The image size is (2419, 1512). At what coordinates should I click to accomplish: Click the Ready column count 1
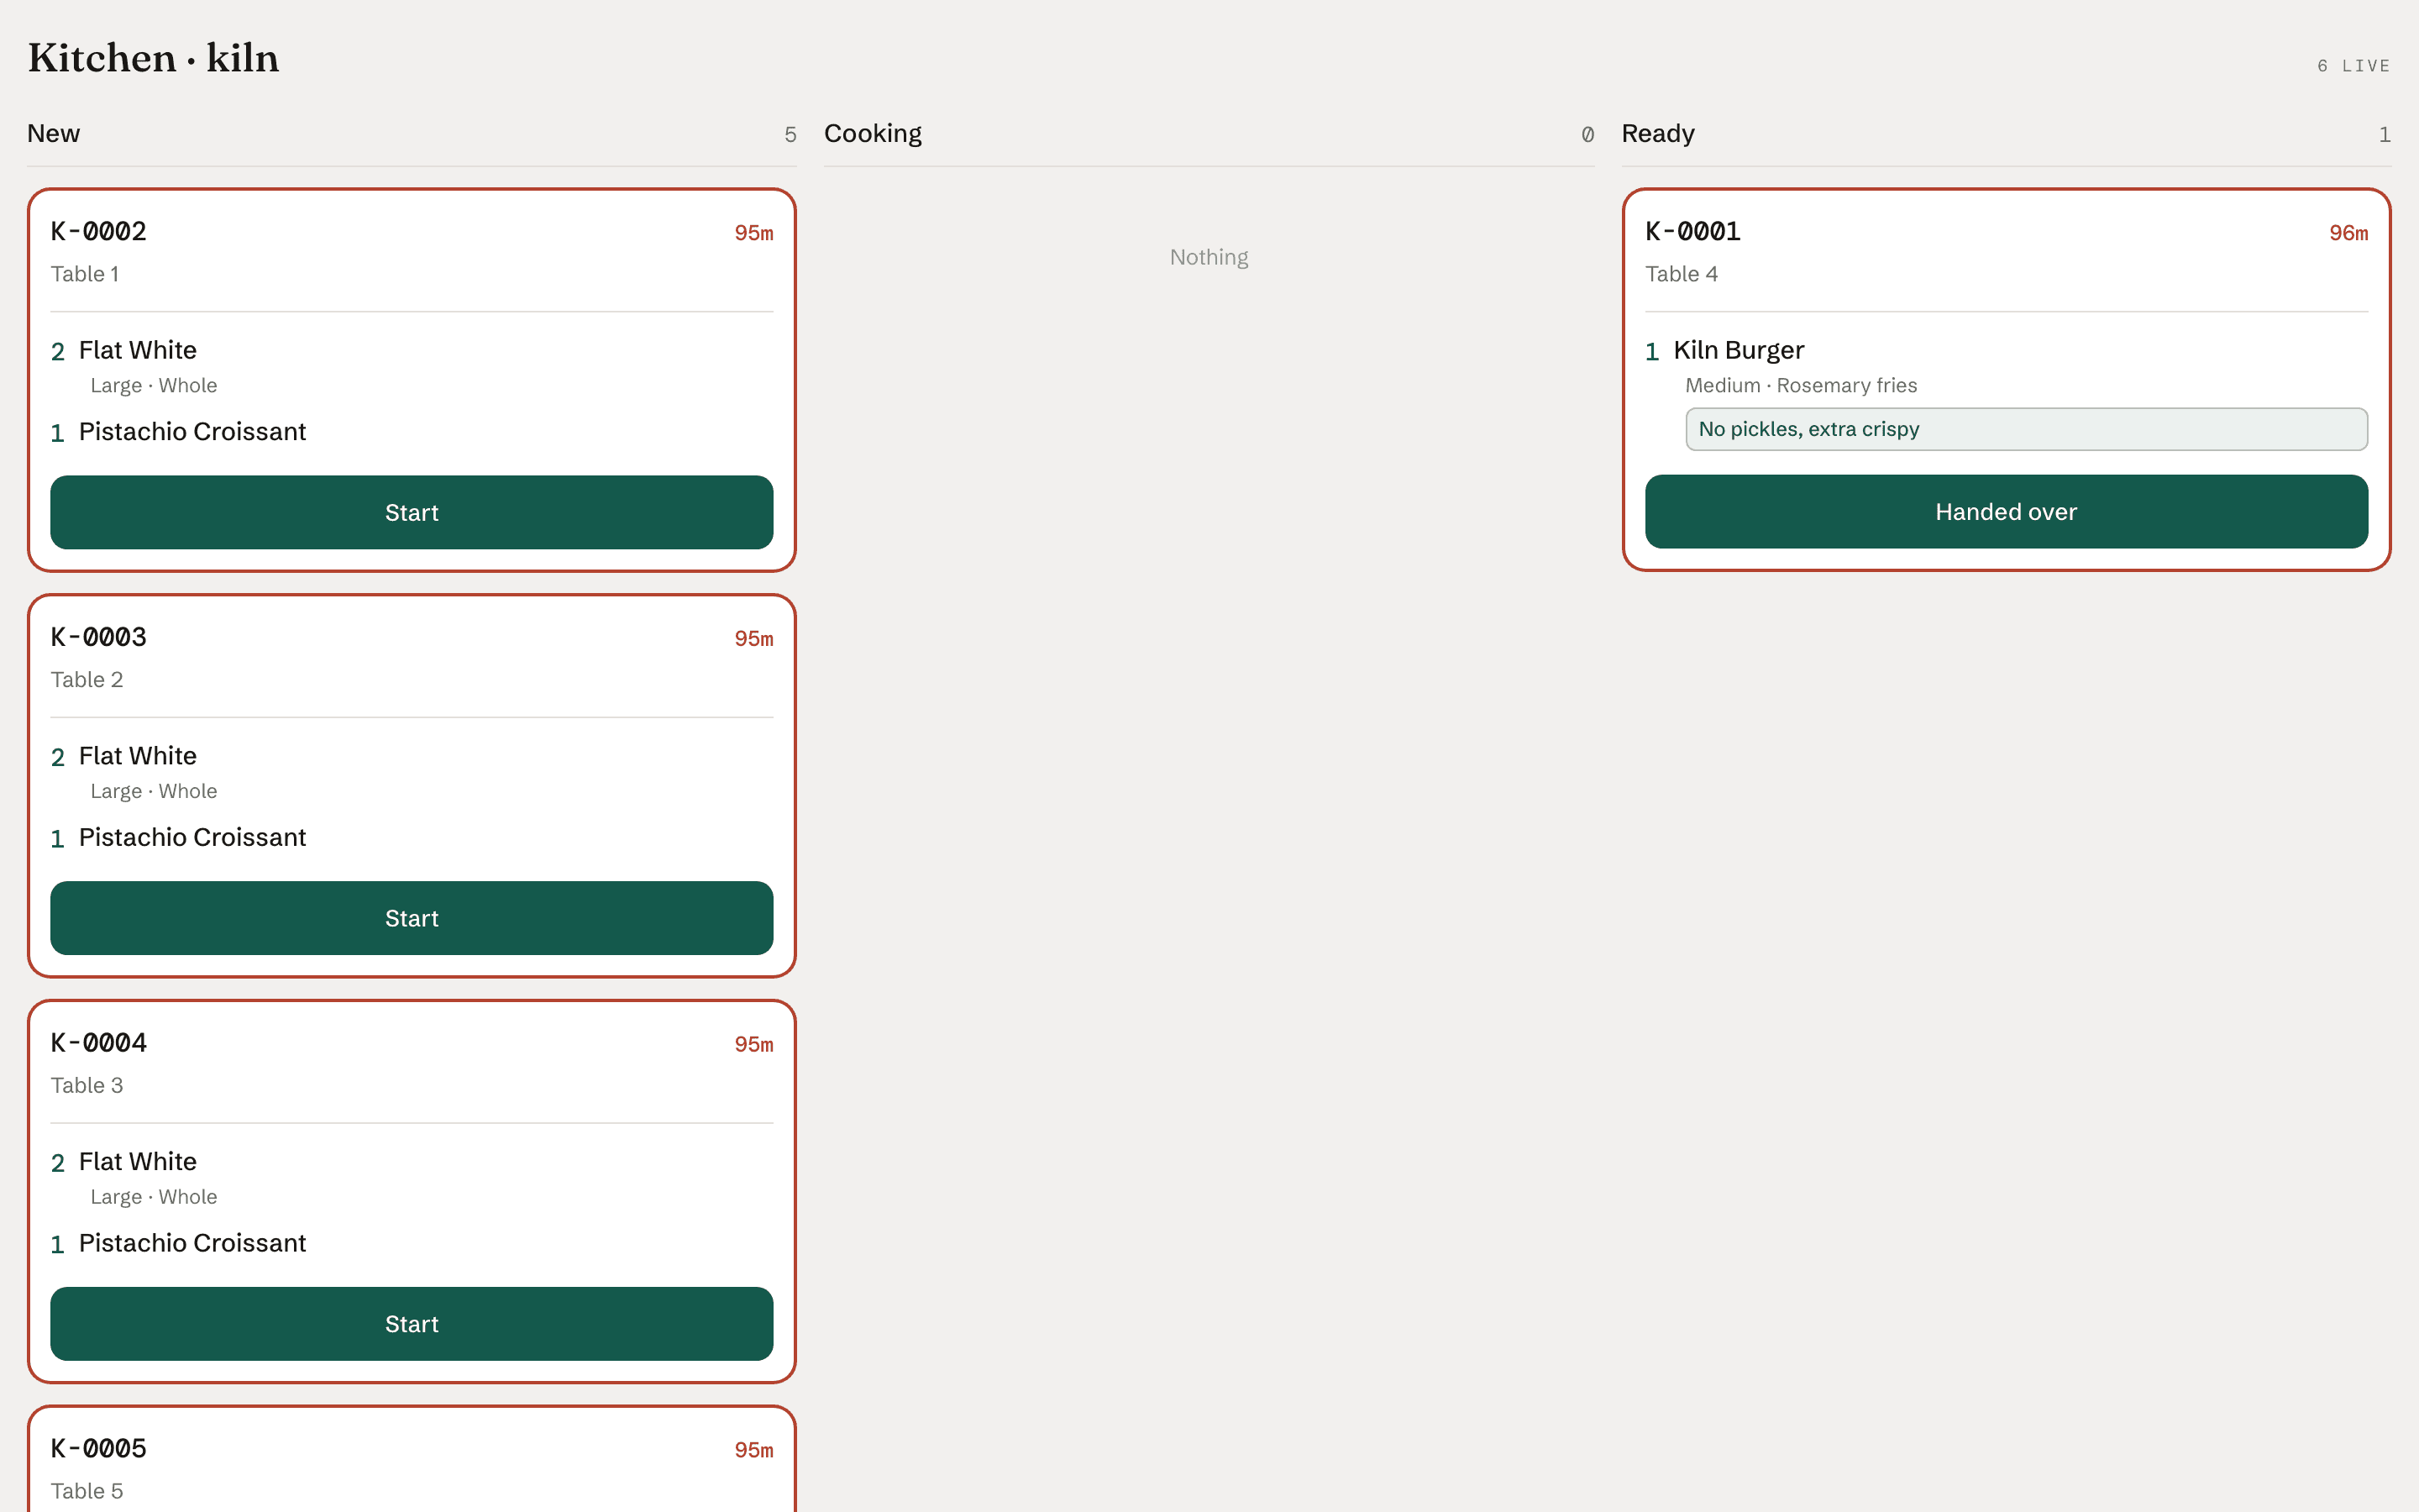point(2384,135)
